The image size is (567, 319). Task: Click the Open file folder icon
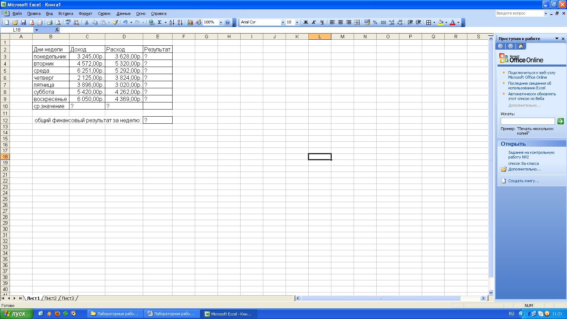click(x=15, y=22)
